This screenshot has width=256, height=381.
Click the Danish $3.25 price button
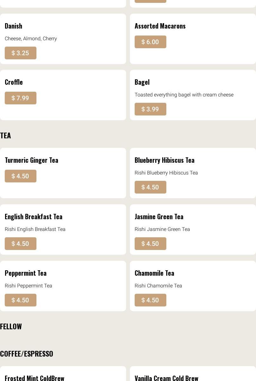click(x=21, y=53)
